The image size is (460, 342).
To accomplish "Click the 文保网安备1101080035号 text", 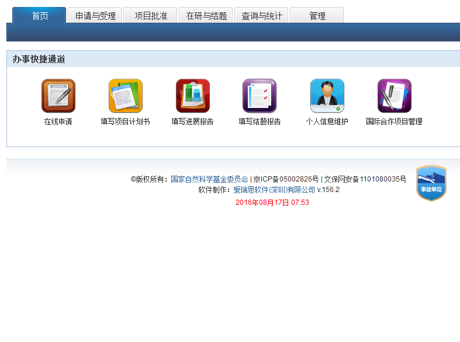I will (365, 179).
